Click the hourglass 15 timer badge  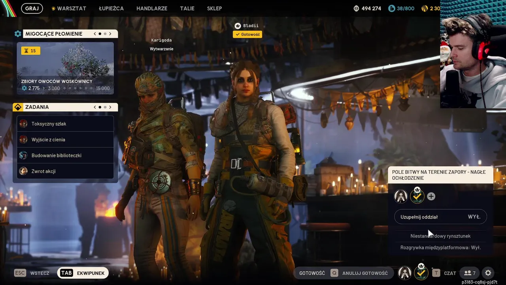pyautogui.click(x=30, y=51)
